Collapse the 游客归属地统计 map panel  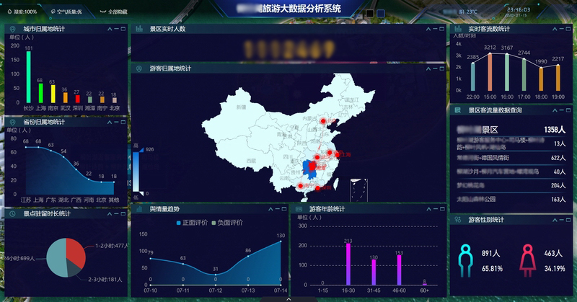click(x=427, y=68)
